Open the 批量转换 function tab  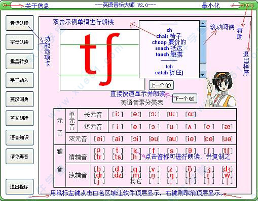(20, 61)
